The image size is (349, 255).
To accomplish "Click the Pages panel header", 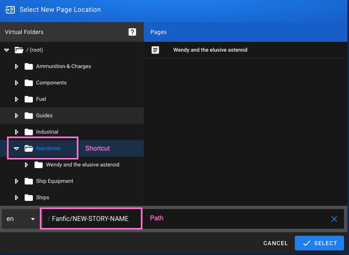I will coord(246,32).
